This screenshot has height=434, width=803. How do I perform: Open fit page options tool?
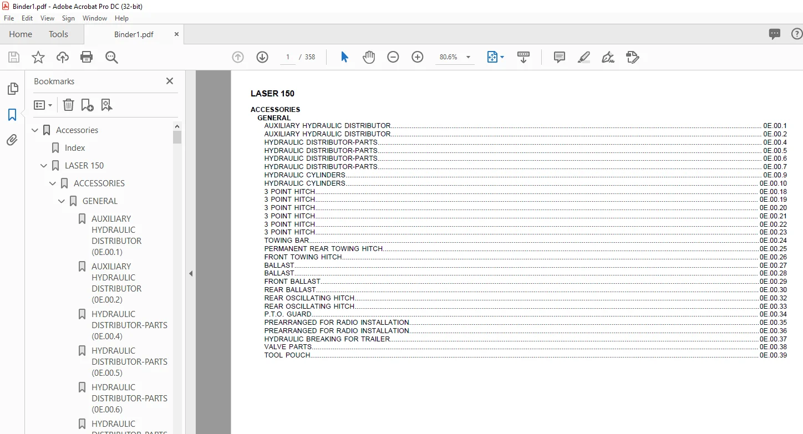click(x=495, y=57)
